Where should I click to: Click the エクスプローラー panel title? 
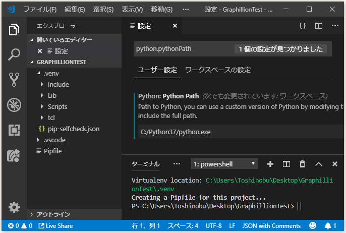59,26
